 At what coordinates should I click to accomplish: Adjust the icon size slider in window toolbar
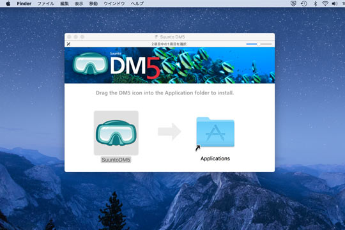pos(259,44)
